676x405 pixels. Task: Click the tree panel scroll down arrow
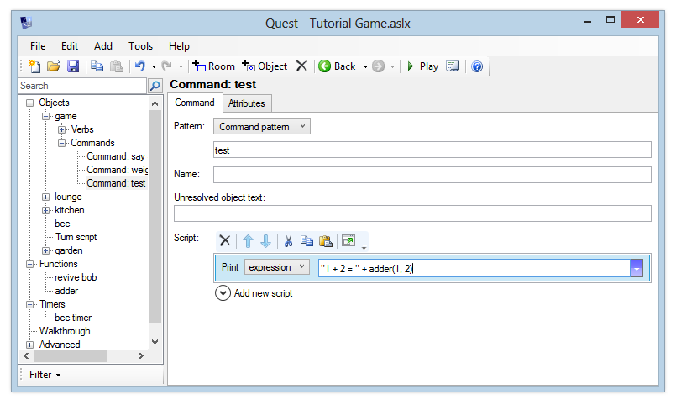point(155,342)
